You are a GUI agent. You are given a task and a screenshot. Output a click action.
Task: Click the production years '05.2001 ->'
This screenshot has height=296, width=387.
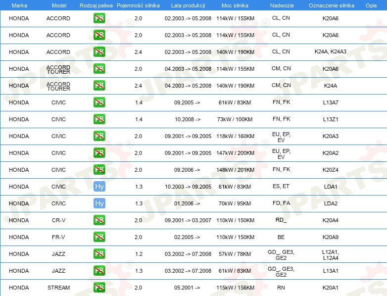click(187, 288)
